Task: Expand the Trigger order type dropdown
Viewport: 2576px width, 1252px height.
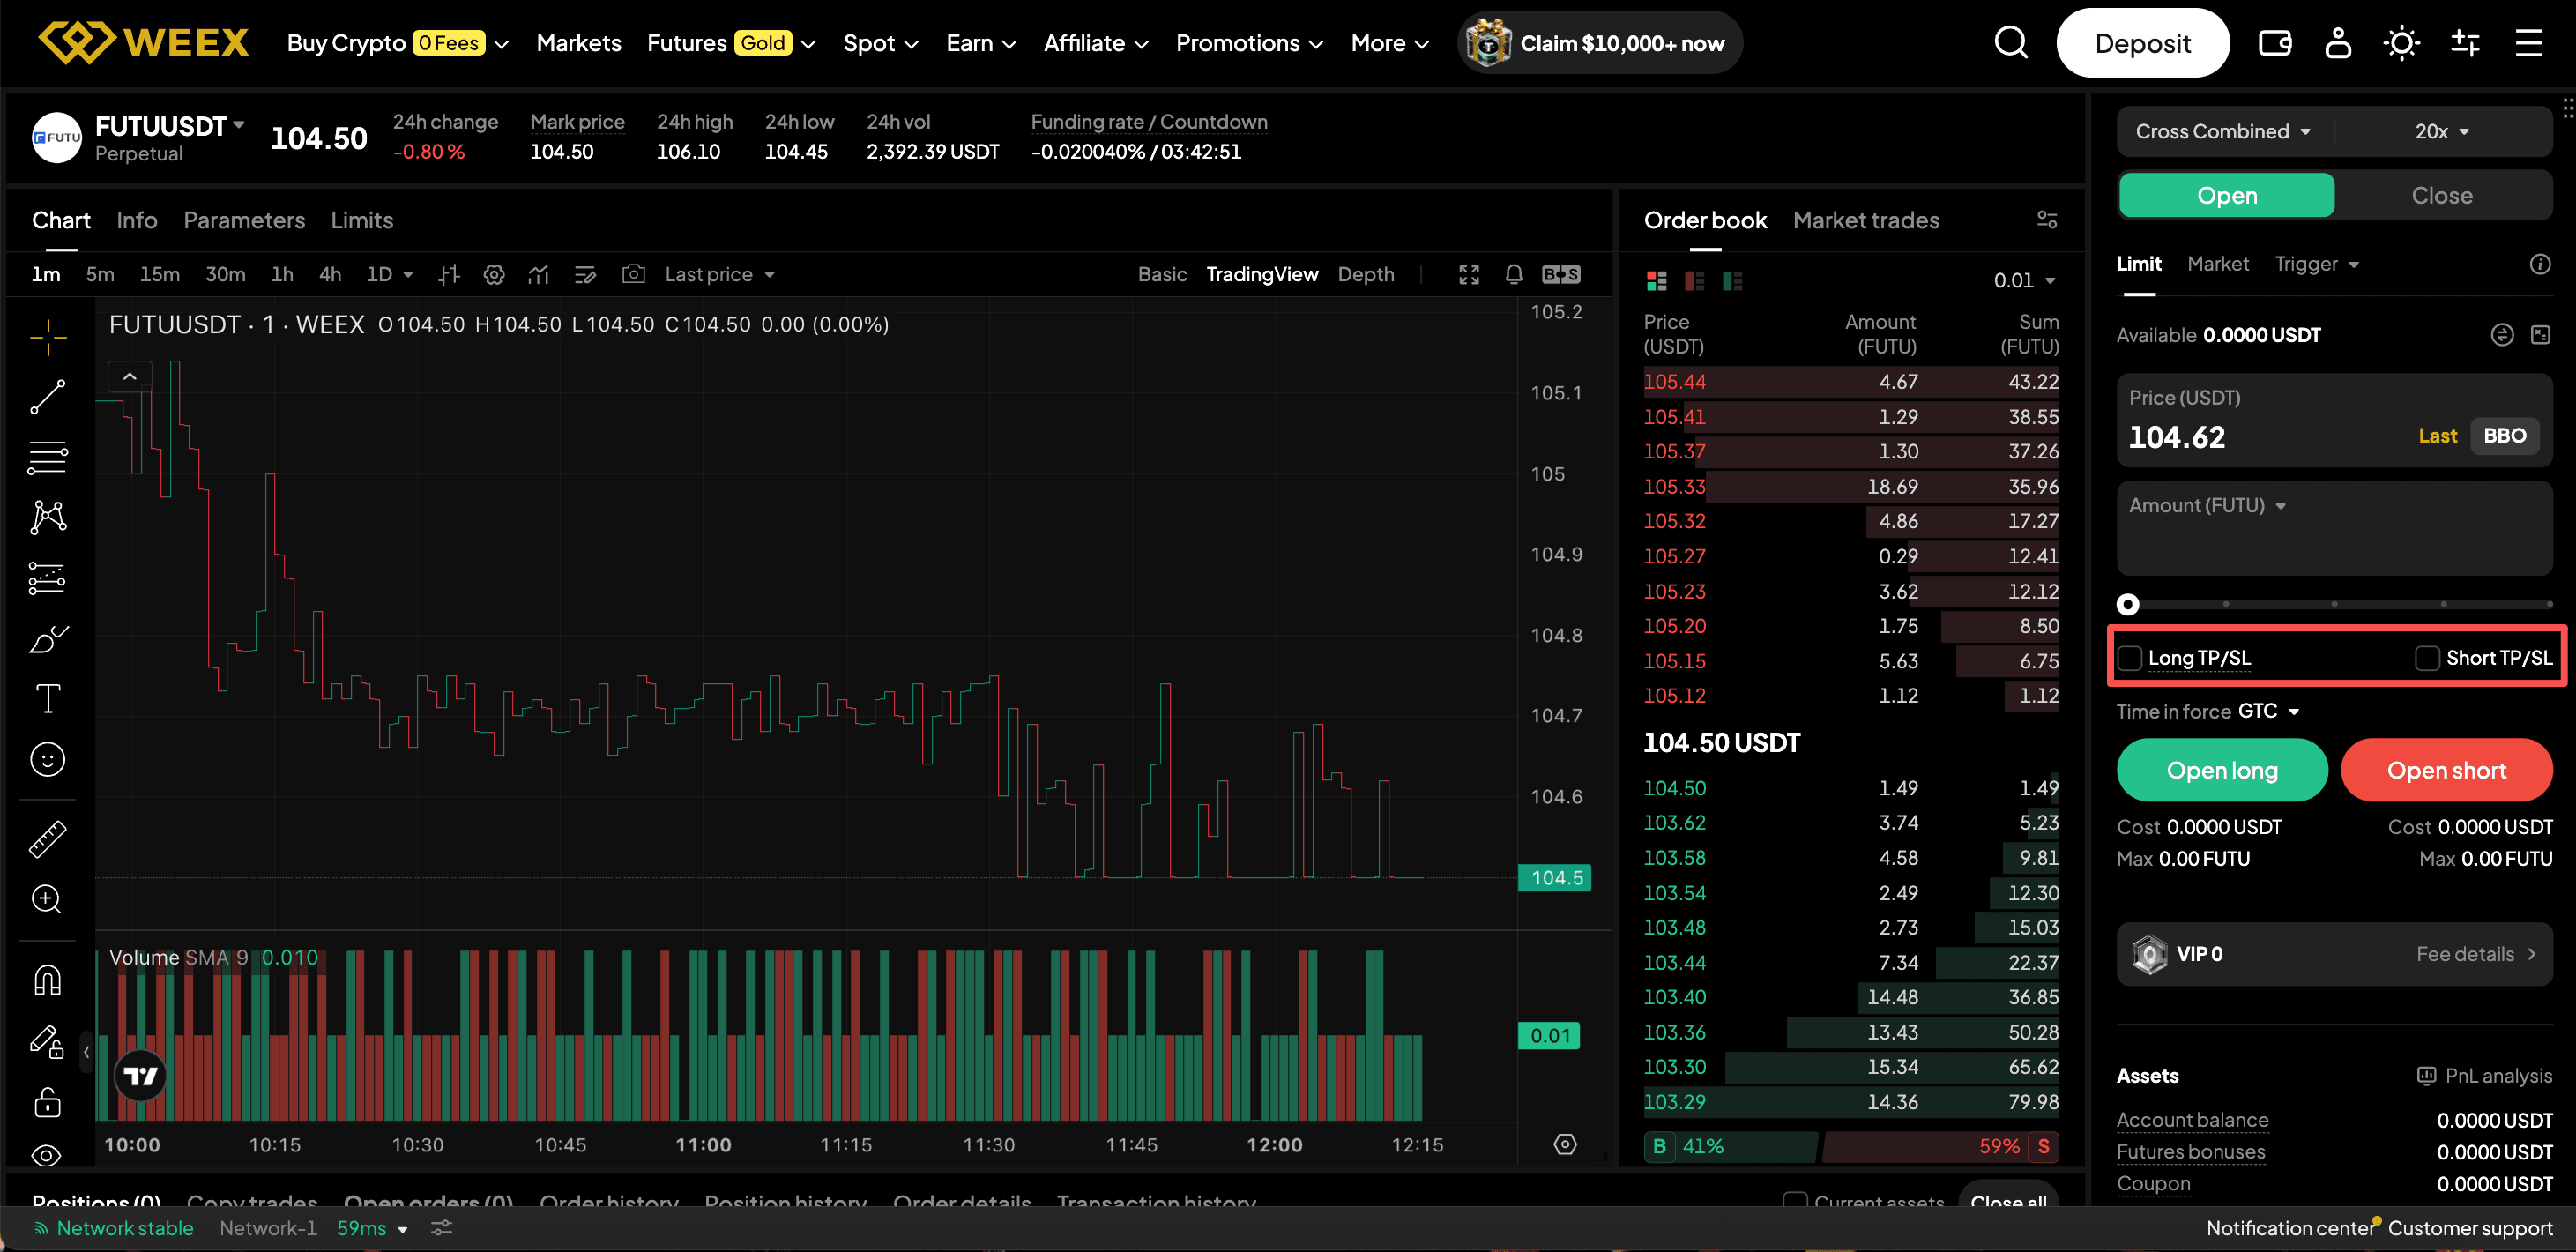Action: tap(2316, 264)
